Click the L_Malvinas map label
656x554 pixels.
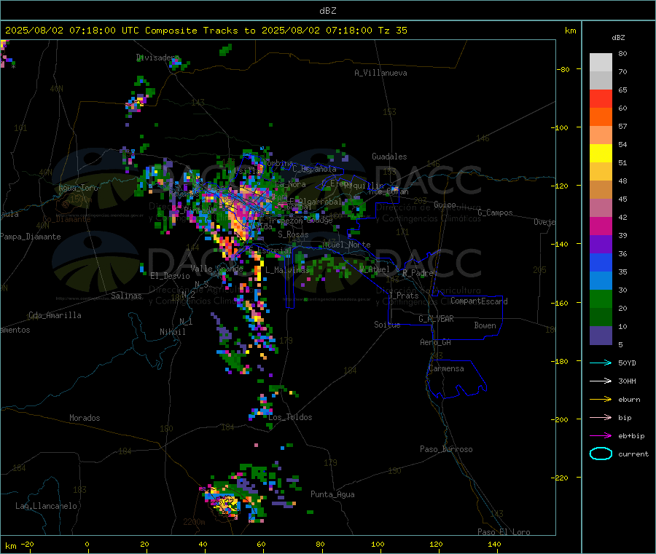pyautogui.click(x=287, y=270)
